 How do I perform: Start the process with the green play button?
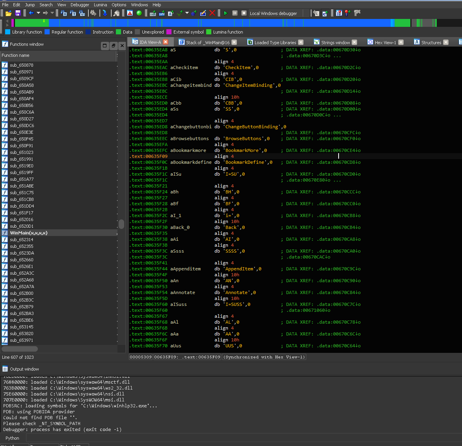(x=226, y=13)
